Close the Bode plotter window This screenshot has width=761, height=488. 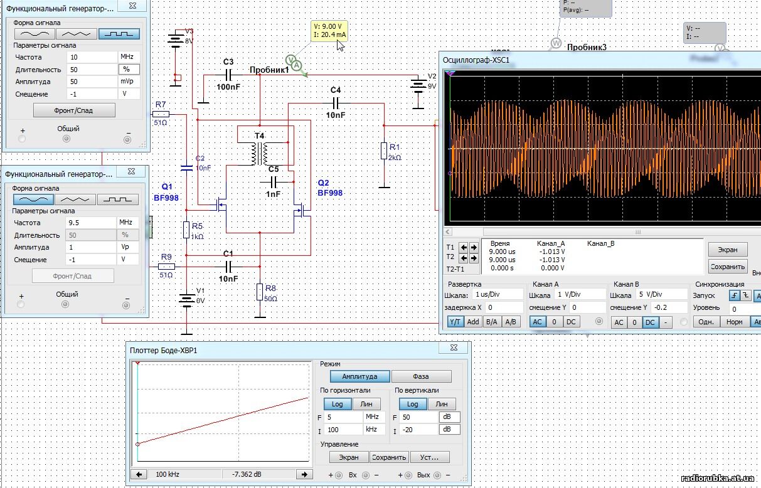click(x=453, y=349)
